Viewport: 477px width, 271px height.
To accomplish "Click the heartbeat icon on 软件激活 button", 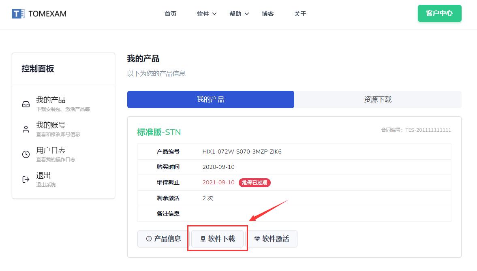I will coord(257,239).
